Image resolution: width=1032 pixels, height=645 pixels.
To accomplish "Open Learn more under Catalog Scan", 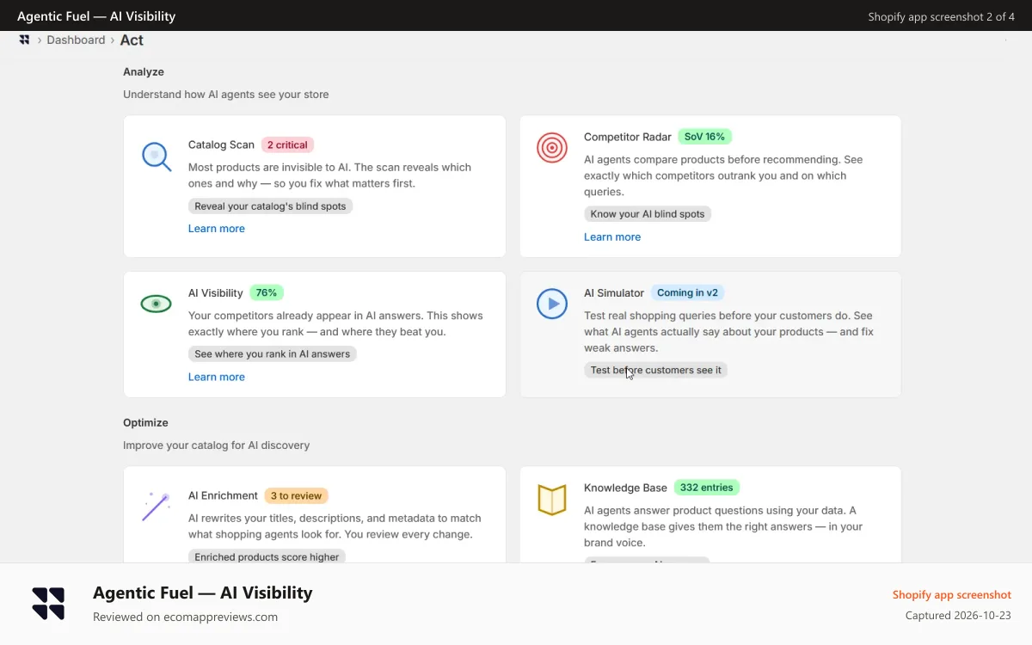I will 217,229.
